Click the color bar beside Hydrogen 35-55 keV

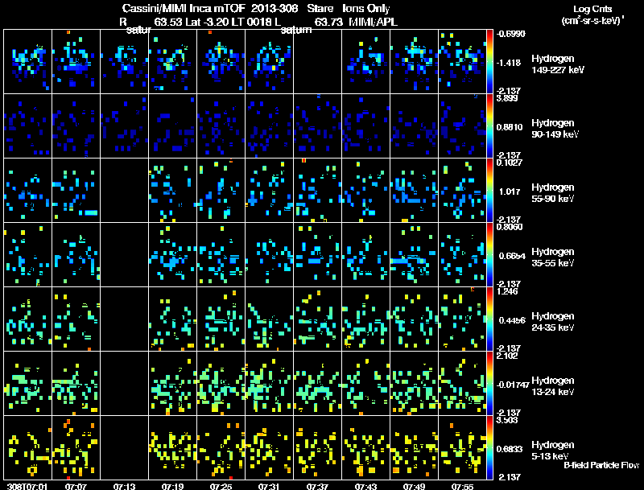pyautogui.click(x=489, y=255)
